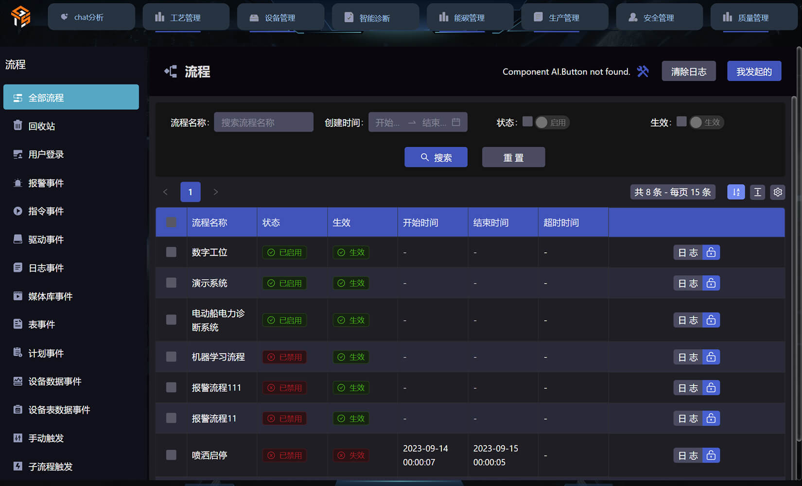This screenshot has width=802, height=486.
Task: Click the 清除日志 button
Action: pos(688,71)
